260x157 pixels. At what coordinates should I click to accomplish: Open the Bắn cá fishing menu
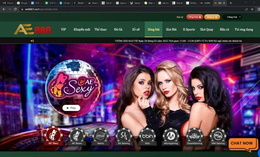224,30
